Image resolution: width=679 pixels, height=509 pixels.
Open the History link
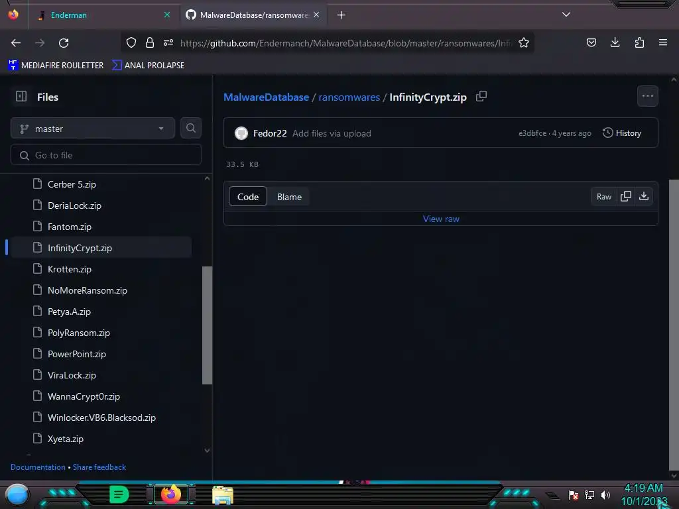pos(622,133)
